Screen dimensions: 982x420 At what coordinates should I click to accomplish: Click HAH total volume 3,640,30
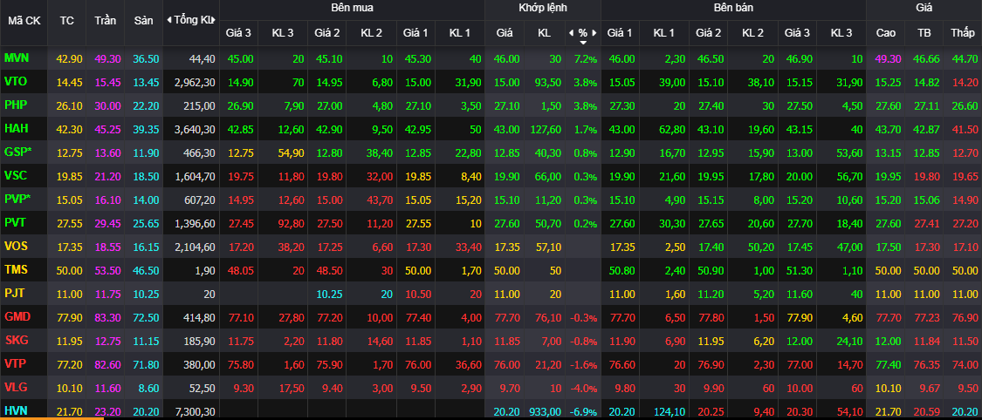point(195,129)
